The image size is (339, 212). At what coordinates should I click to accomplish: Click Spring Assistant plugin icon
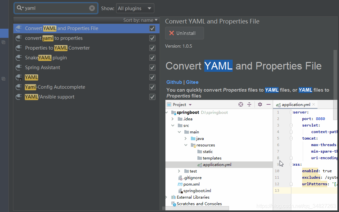(x=19, y=68)
